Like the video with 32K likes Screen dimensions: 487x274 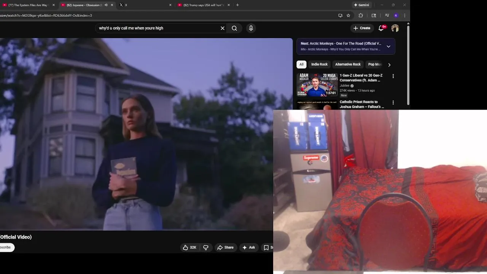coord(189,247)
